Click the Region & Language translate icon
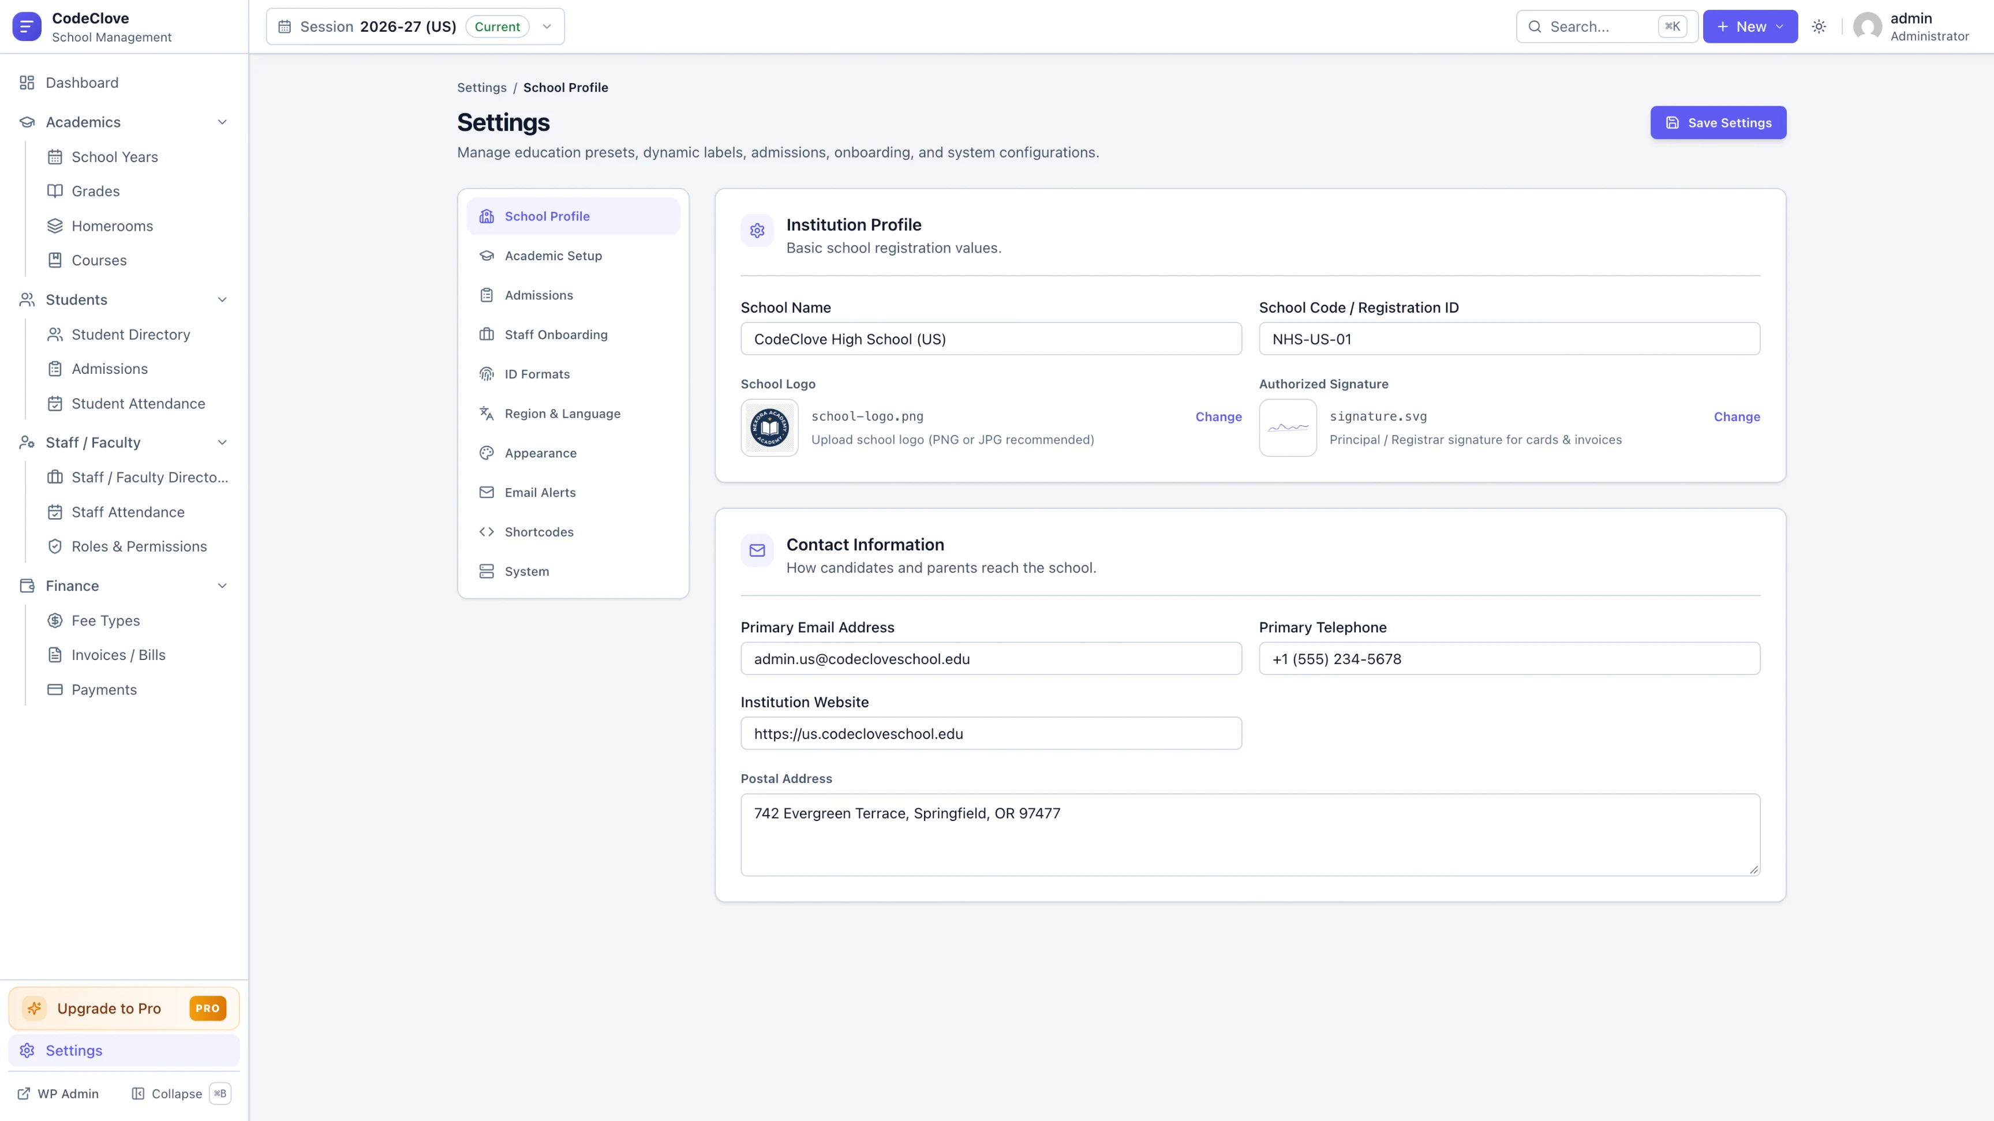1994x1121 pixels. [486, 413]
